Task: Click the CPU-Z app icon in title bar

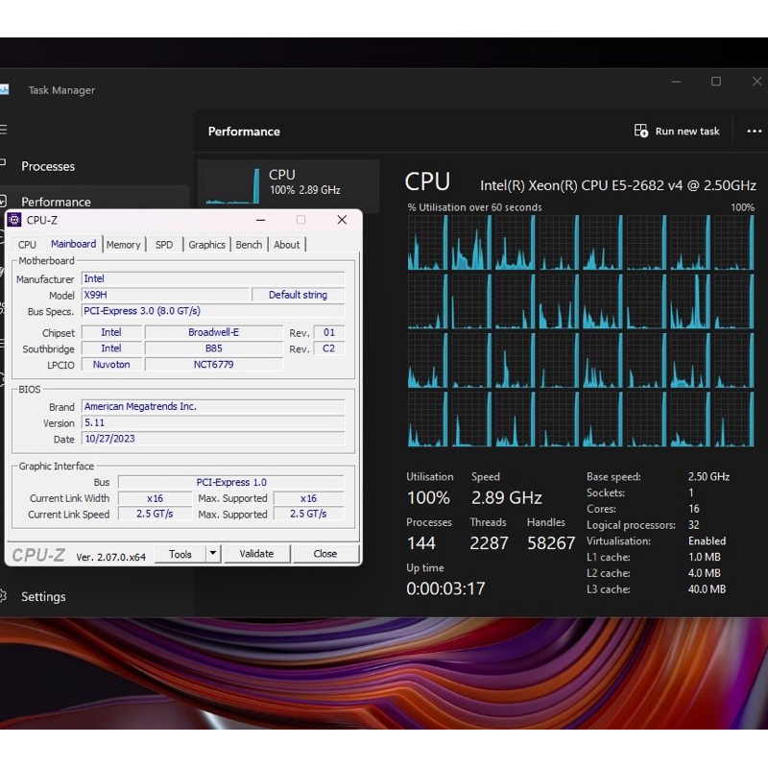Action: click(x=14, y=220)
